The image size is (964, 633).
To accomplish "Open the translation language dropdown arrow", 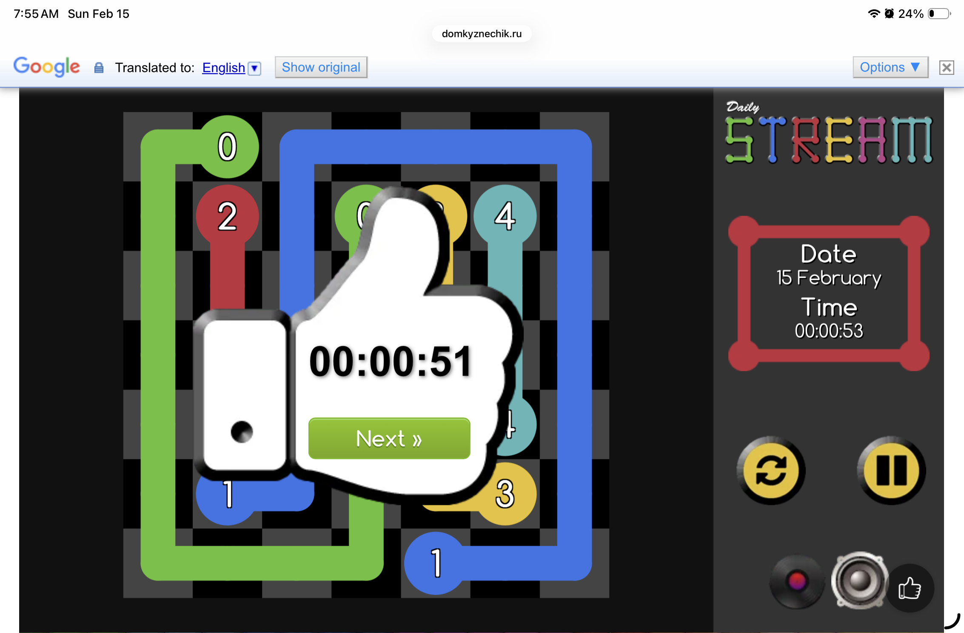I will click(254, 68).
